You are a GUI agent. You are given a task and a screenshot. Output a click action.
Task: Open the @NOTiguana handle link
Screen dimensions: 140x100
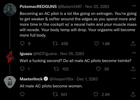point(45,54)
